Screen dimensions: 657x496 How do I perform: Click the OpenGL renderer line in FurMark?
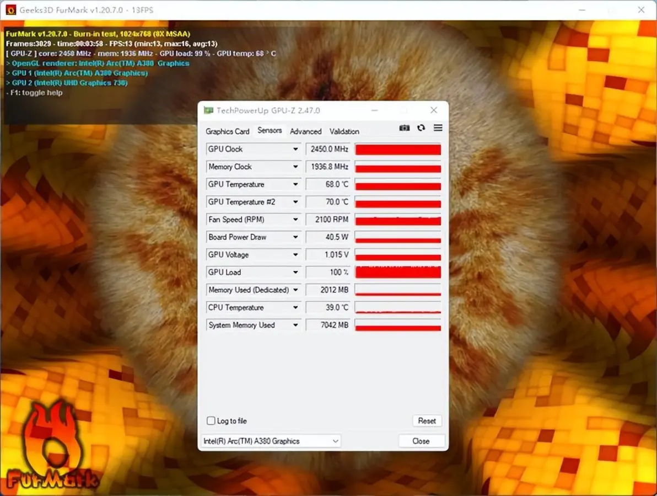click(x=98, y=63)
